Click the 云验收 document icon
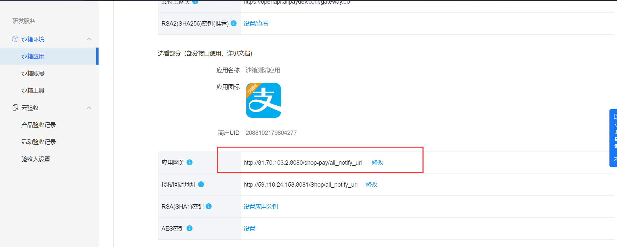This screenshot has height=247, width=617. 15,108
